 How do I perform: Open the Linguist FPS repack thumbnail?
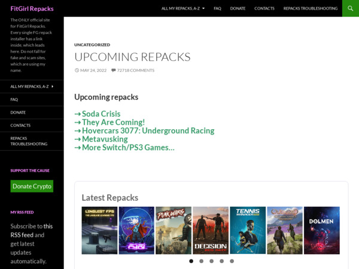coord(99,230)
